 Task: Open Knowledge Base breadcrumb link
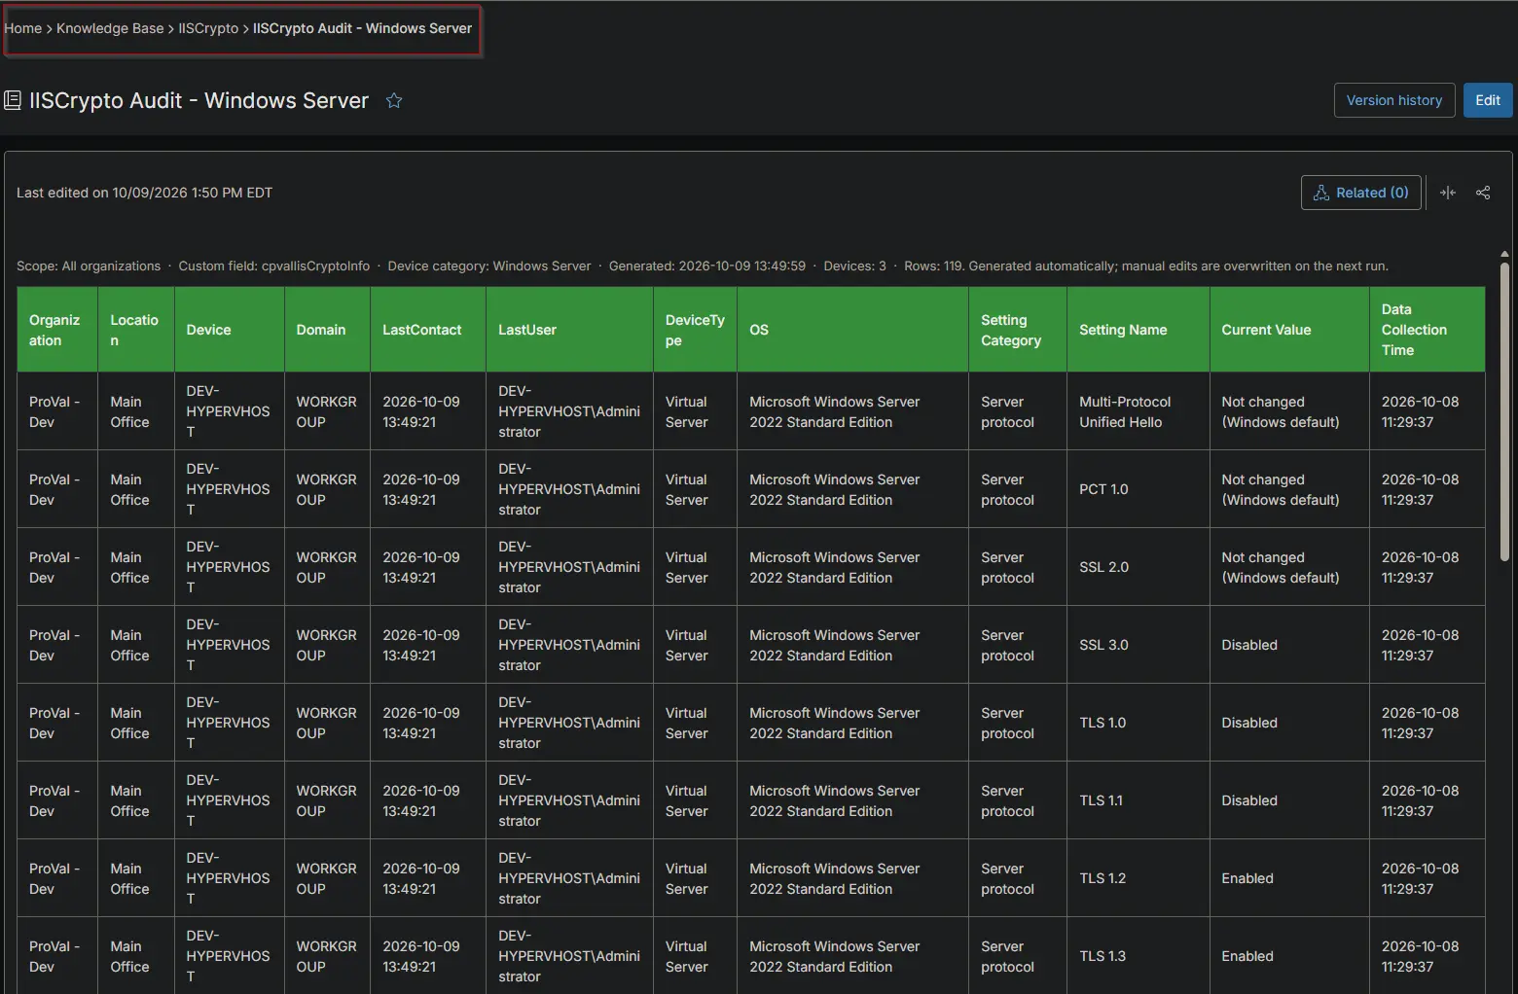click(110, 28)
